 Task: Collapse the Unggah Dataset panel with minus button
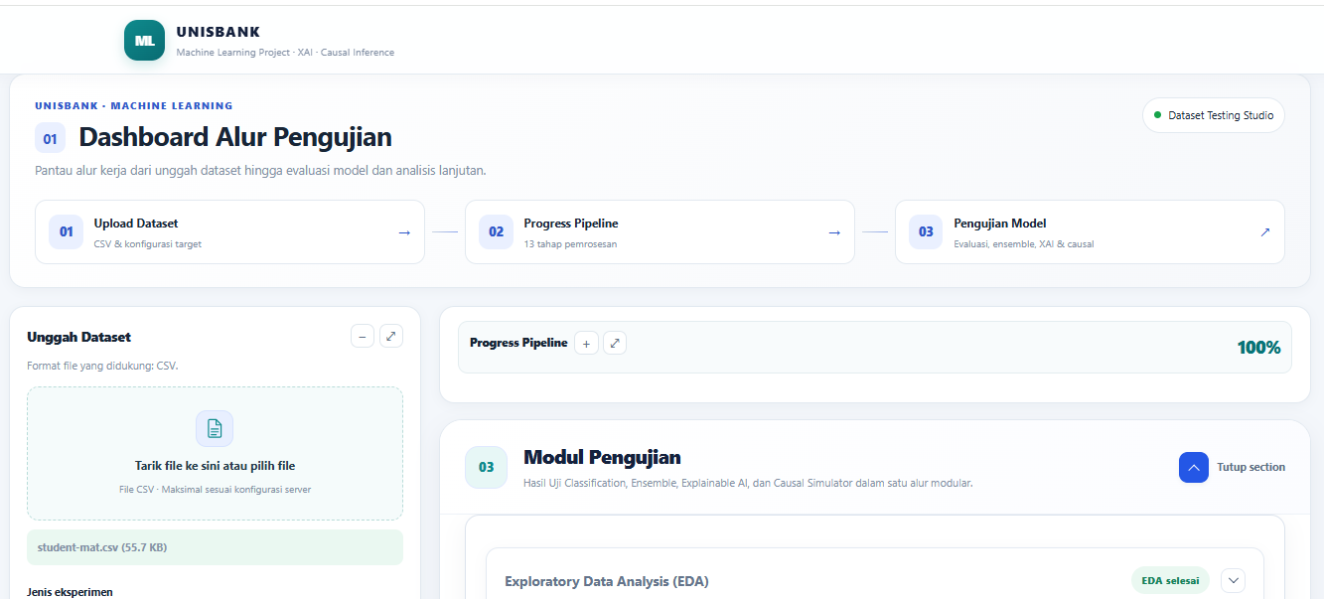point(363,336)
